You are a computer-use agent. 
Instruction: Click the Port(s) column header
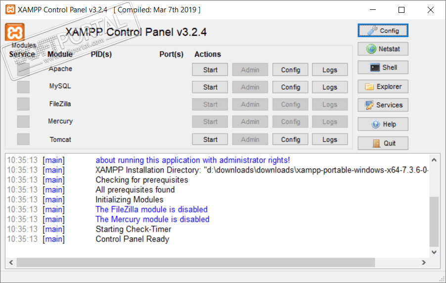[171, 54]
